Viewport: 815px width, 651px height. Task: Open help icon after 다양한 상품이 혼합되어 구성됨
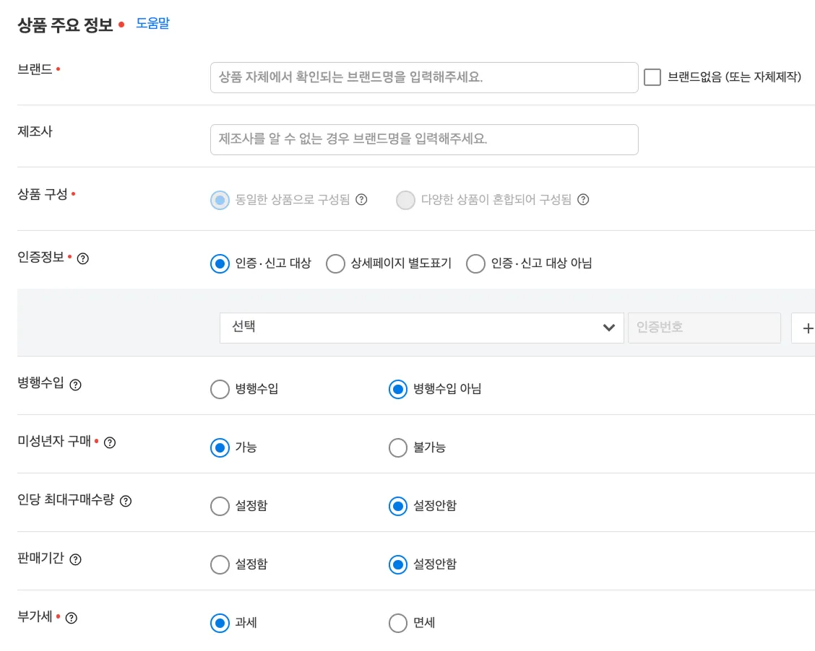pos(583,199)
